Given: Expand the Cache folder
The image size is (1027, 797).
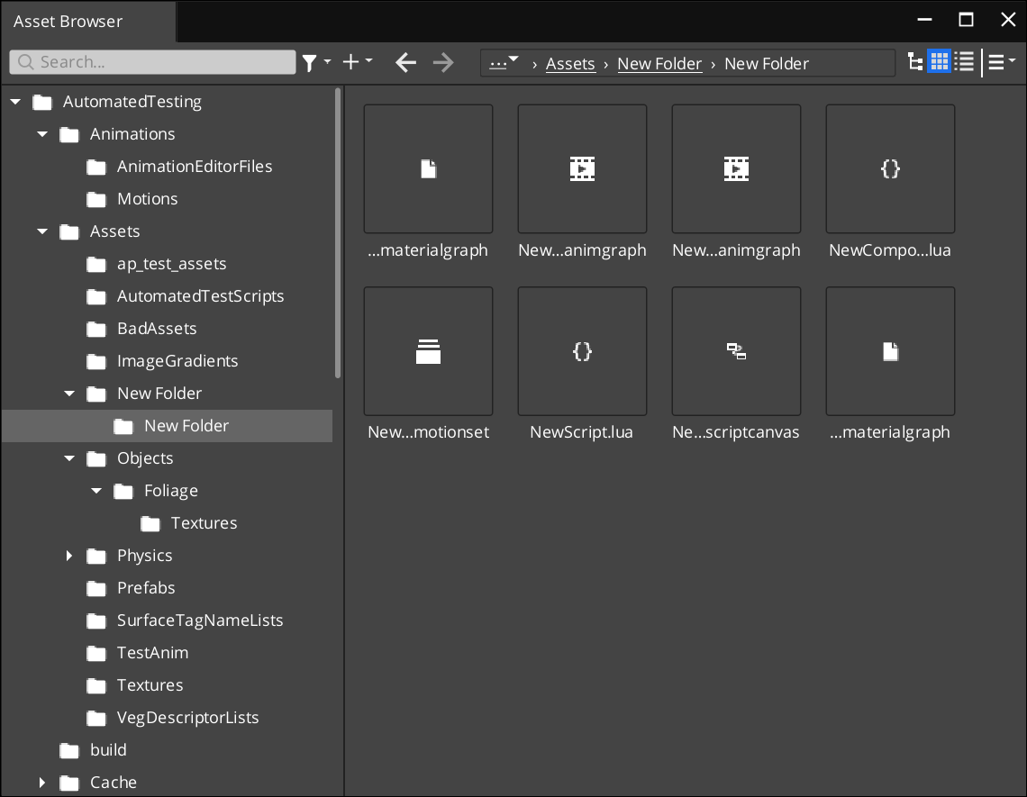Looking at the screenshot, I should point(42,783).
